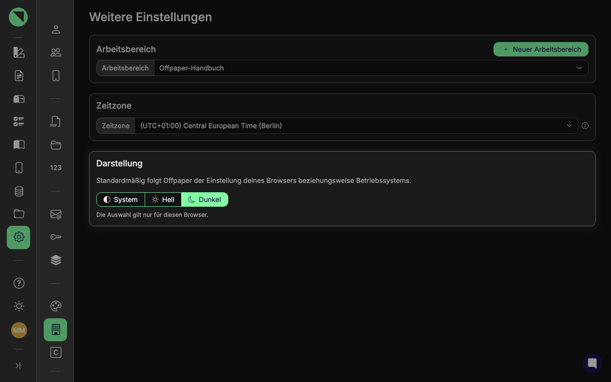Open the 123 numbering settings icon

[56, 168]
